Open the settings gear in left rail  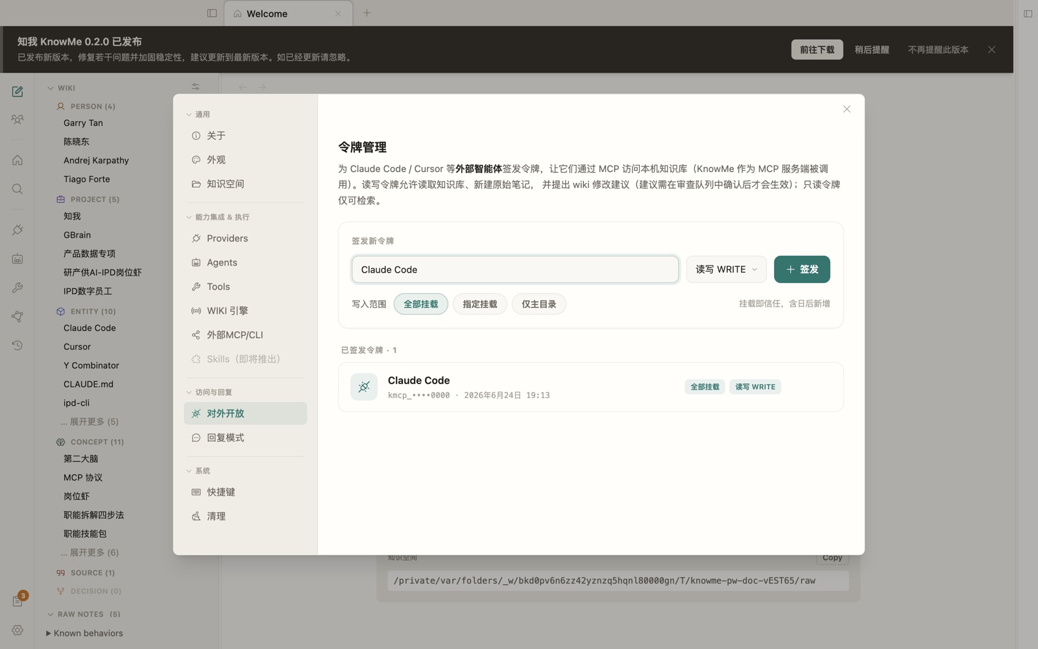(18, 630)
